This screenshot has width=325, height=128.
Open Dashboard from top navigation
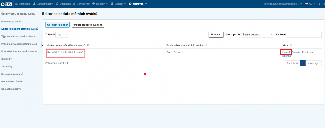[23, 4]
